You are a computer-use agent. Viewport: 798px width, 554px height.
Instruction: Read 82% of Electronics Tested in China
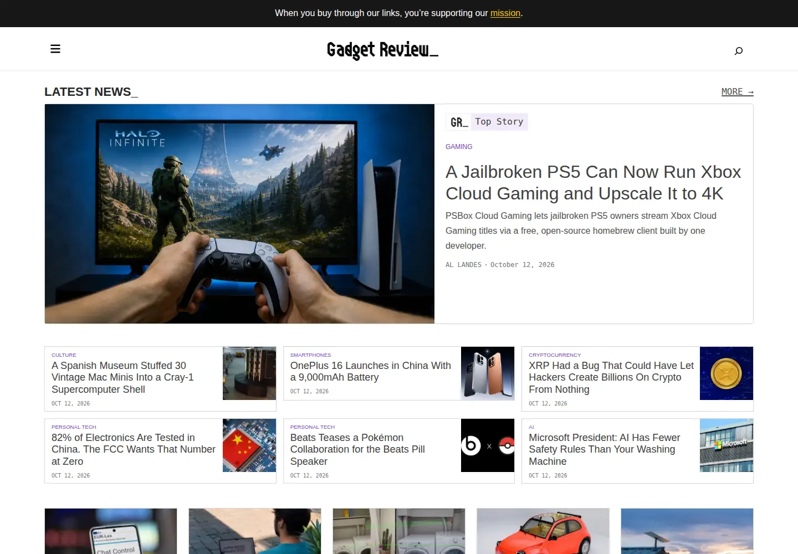pyautogui.click(x=133, y=449)
